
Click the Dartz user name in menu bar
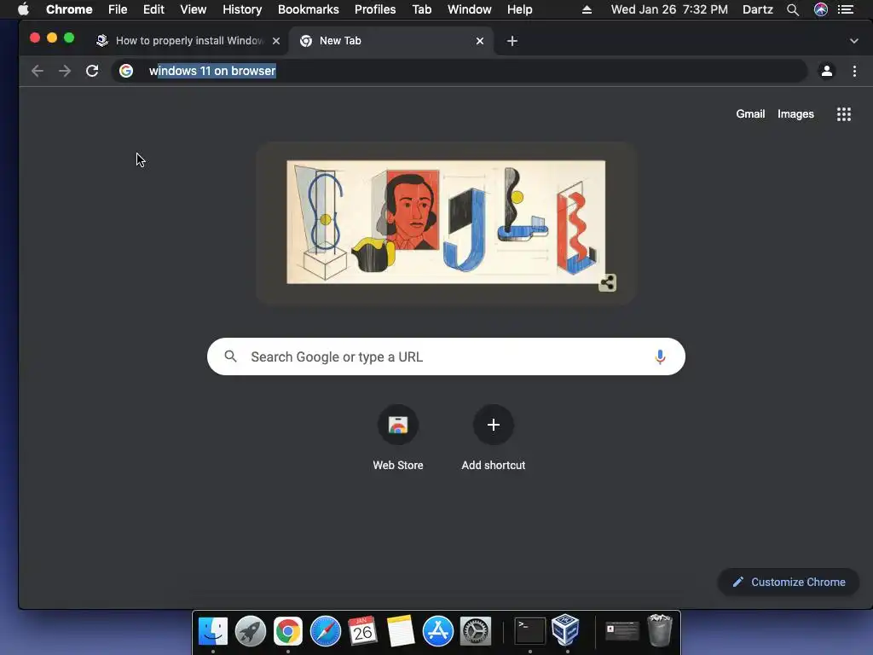click(x=758, y=9)
